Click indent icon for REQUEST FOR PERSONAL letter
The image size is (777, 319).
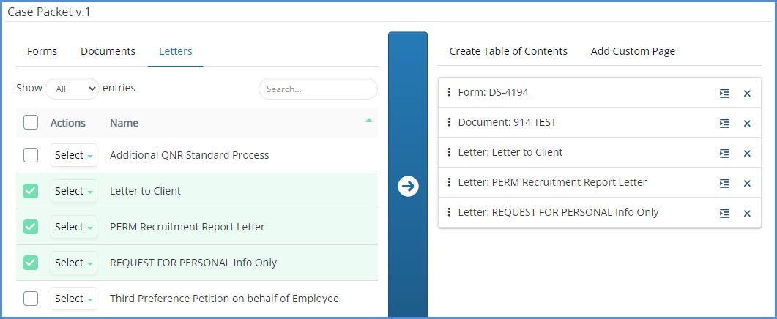click(724, 214)
